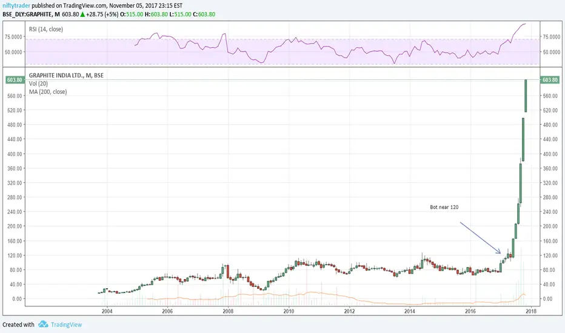Click the TradingView logo icon

[43, 324]
